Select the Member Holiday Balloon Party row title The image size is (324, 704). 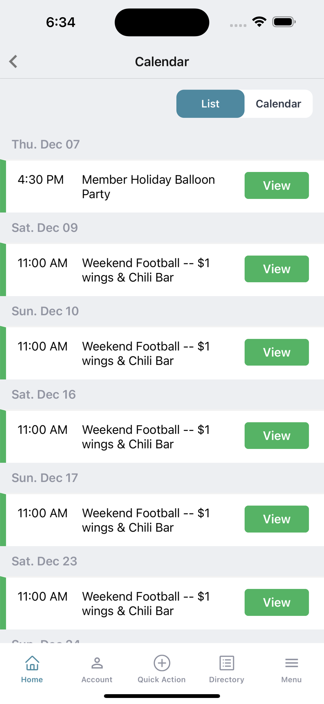(148, 187)
